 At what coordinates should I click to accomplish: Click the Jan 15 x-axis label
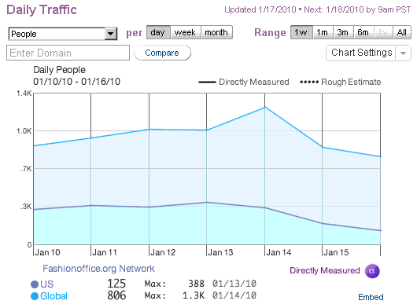(336, 252)
